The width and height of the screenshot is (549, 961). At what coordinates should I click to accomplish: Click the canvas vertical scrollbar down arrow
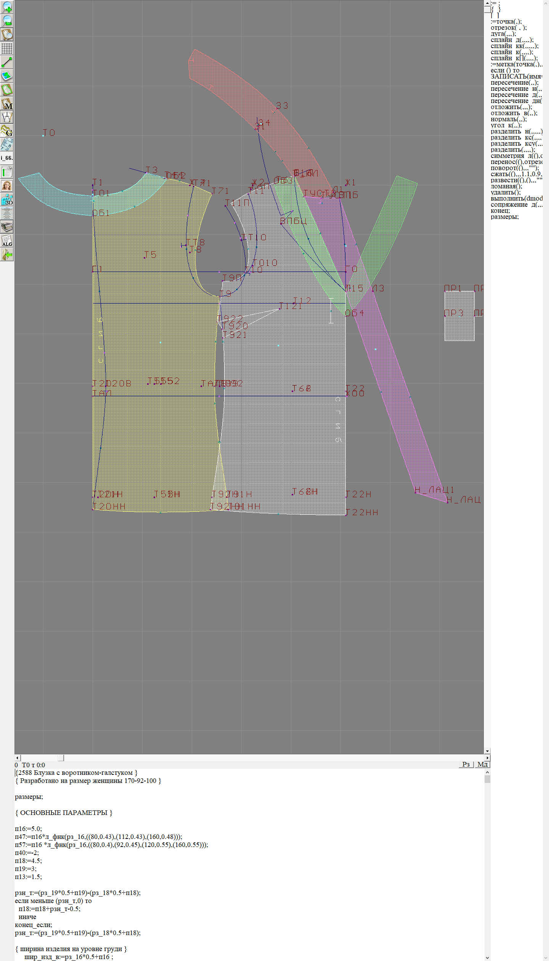click(487, 751)
